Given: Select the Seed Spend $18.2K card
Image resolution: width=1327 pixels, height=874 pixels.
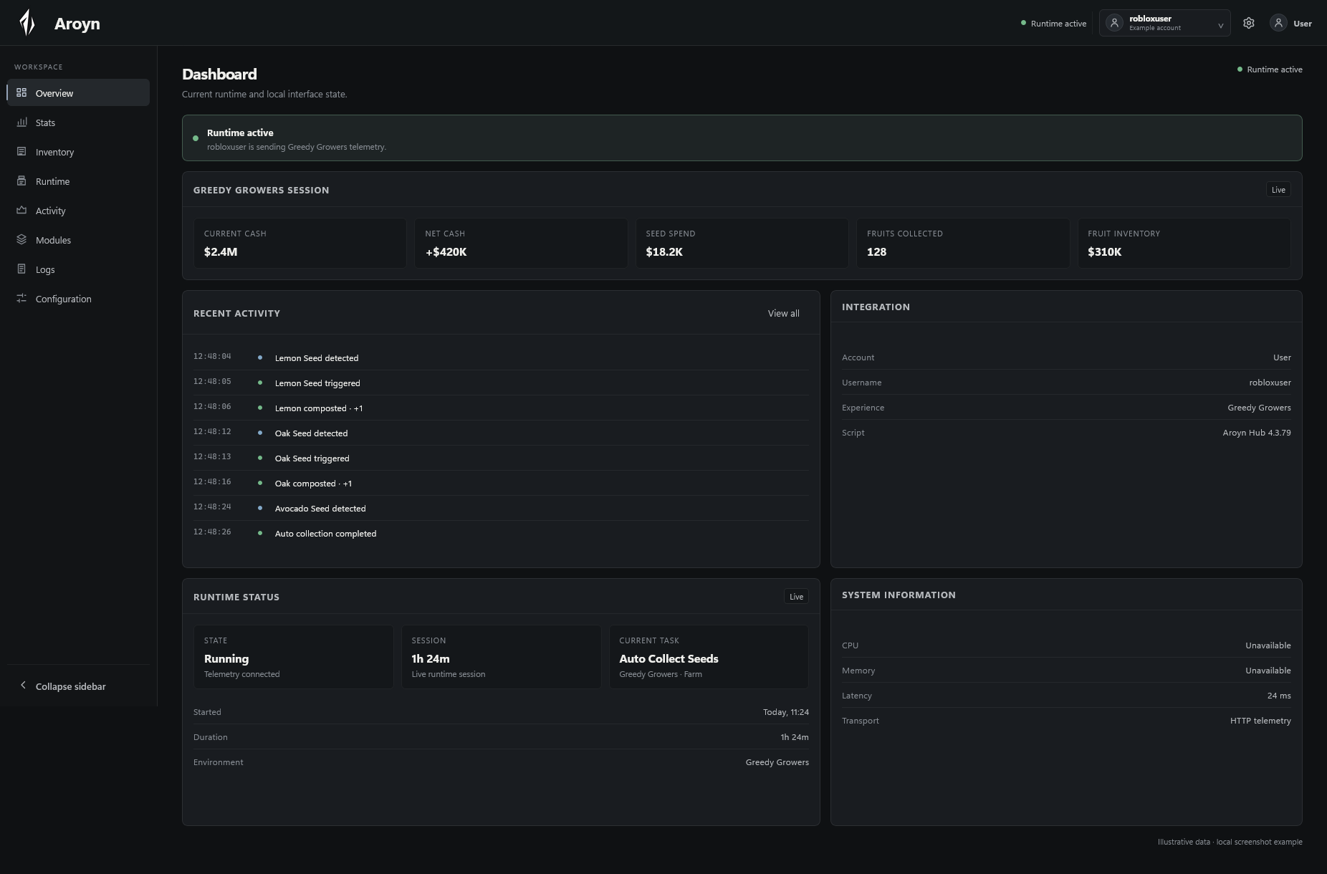Looking at the screenshot, I should tap(742, 244).
